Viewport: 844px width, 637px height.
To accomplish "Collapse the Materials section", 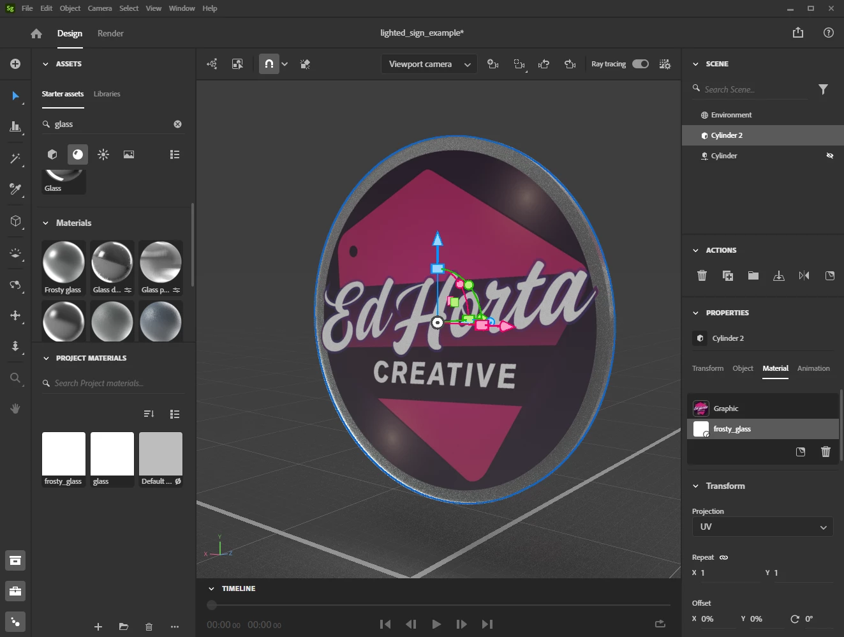I will pyautogui.click(x=45, y=223).
